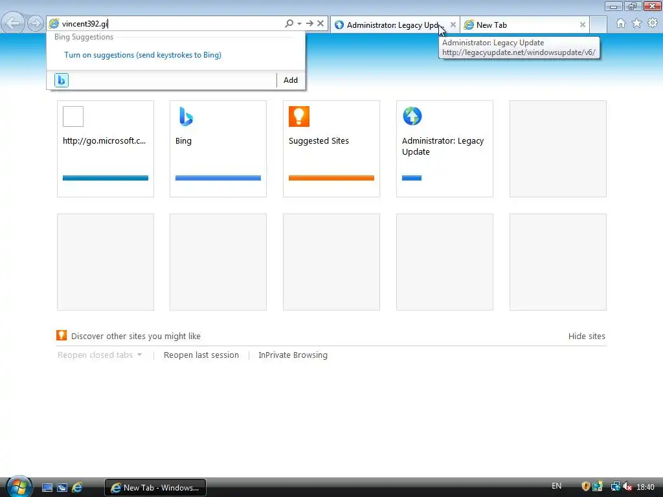Image resolution: width=663 pixels, height=497 pixels.
Task: Click the Home icon
Action: 621,23
